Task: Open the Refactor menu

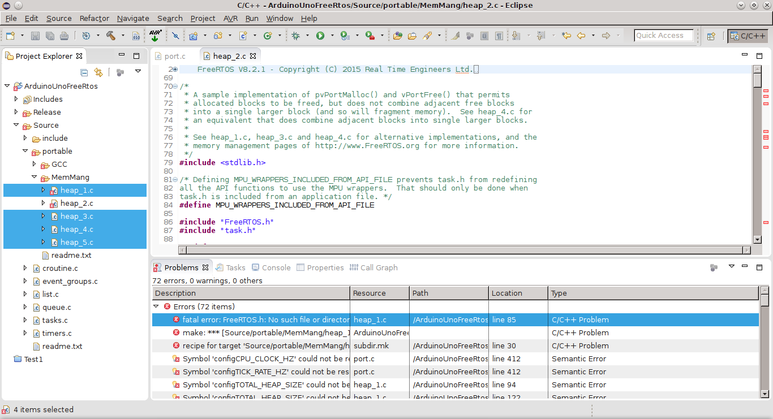Action: tap(94, 18)
